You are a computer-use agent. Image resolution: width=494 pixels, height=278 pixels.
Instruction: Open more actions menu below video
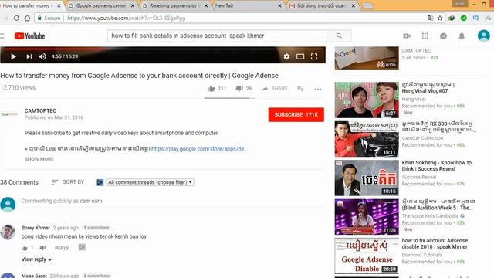(318, 90)
